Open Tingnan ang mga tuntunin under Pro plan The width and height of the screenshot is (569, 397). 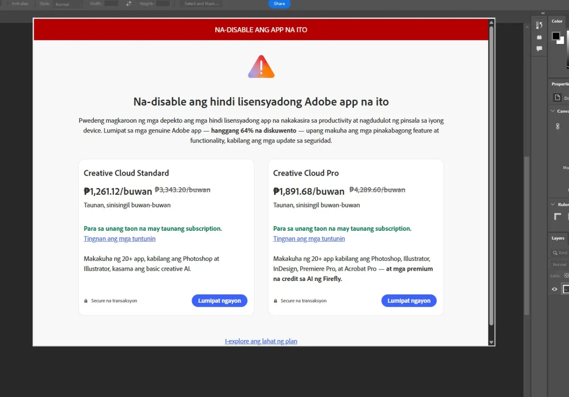pos(309,239)
